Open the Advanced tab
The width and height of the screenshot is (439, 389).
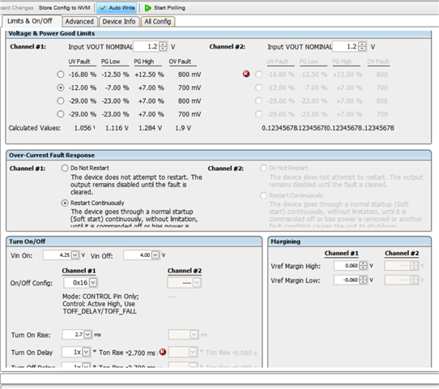click(79, 22)
